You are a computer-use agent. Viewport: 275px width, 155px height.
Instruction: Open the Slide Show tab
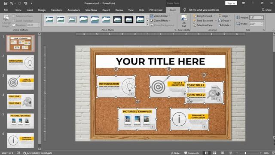(x=91, y=10)
